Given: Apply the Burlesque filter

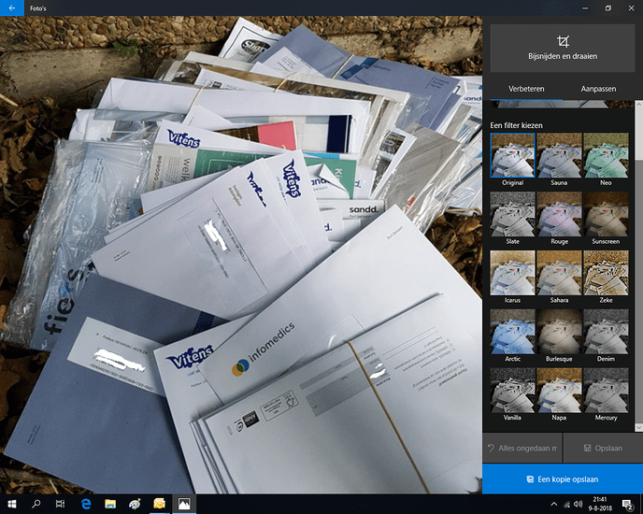Looking at the screenshot, I should (x=559, y=332).
